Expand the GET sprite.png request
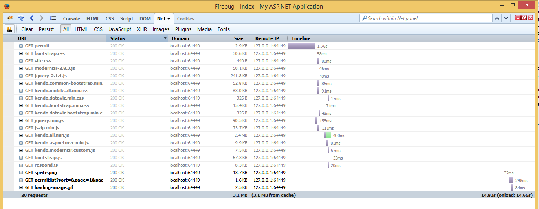This screenshot has height=209, width=539. [x=21, y=173]
